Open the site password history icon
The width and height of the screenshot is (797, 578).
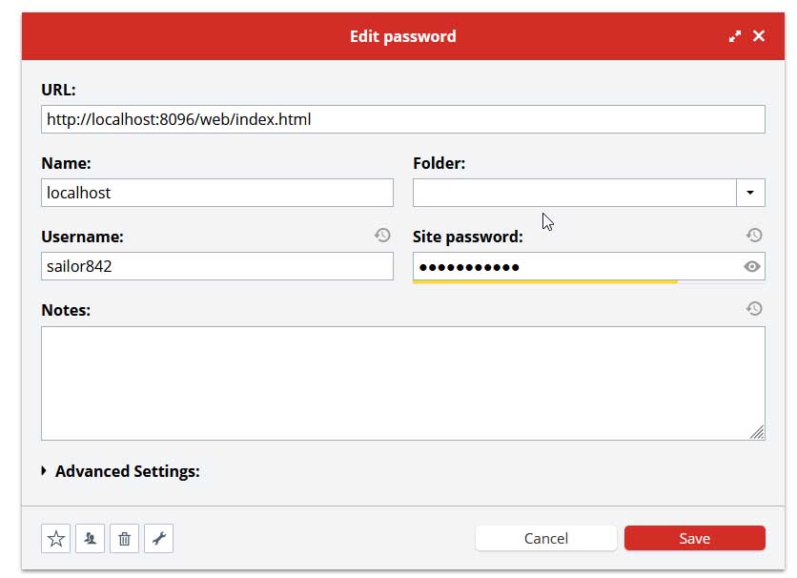(x=753, y=235)
